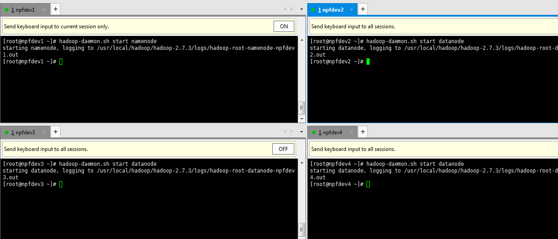The image size is (558, 239).
Task: Add a new tab next to npfdev2
Action: coord(363,9)
